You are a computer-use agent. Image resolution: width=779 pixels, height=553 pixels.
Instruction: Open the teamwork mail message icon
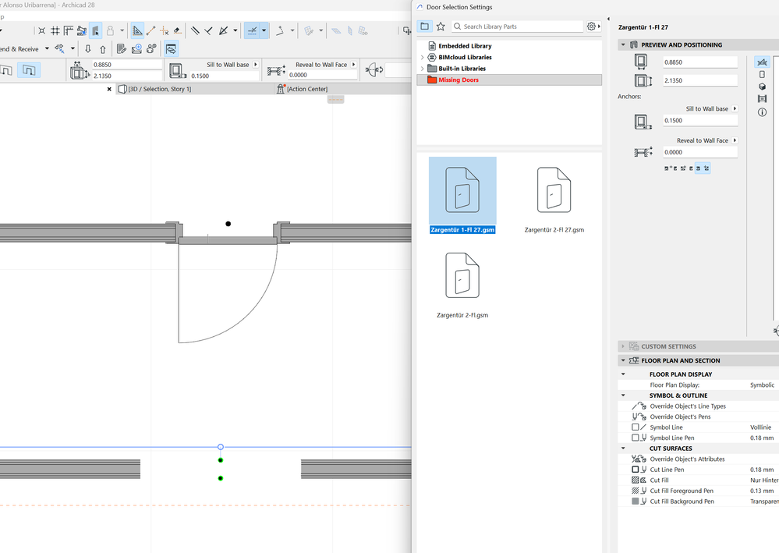tap(136, 48)
